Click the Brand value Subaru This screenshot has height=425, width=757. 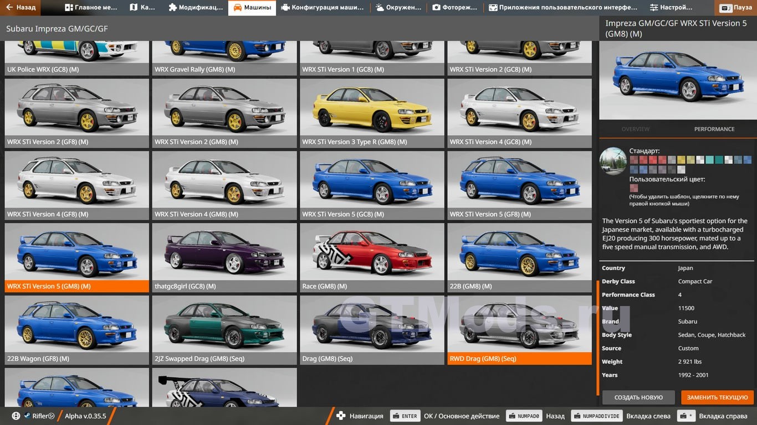click(x=688, y=322)
